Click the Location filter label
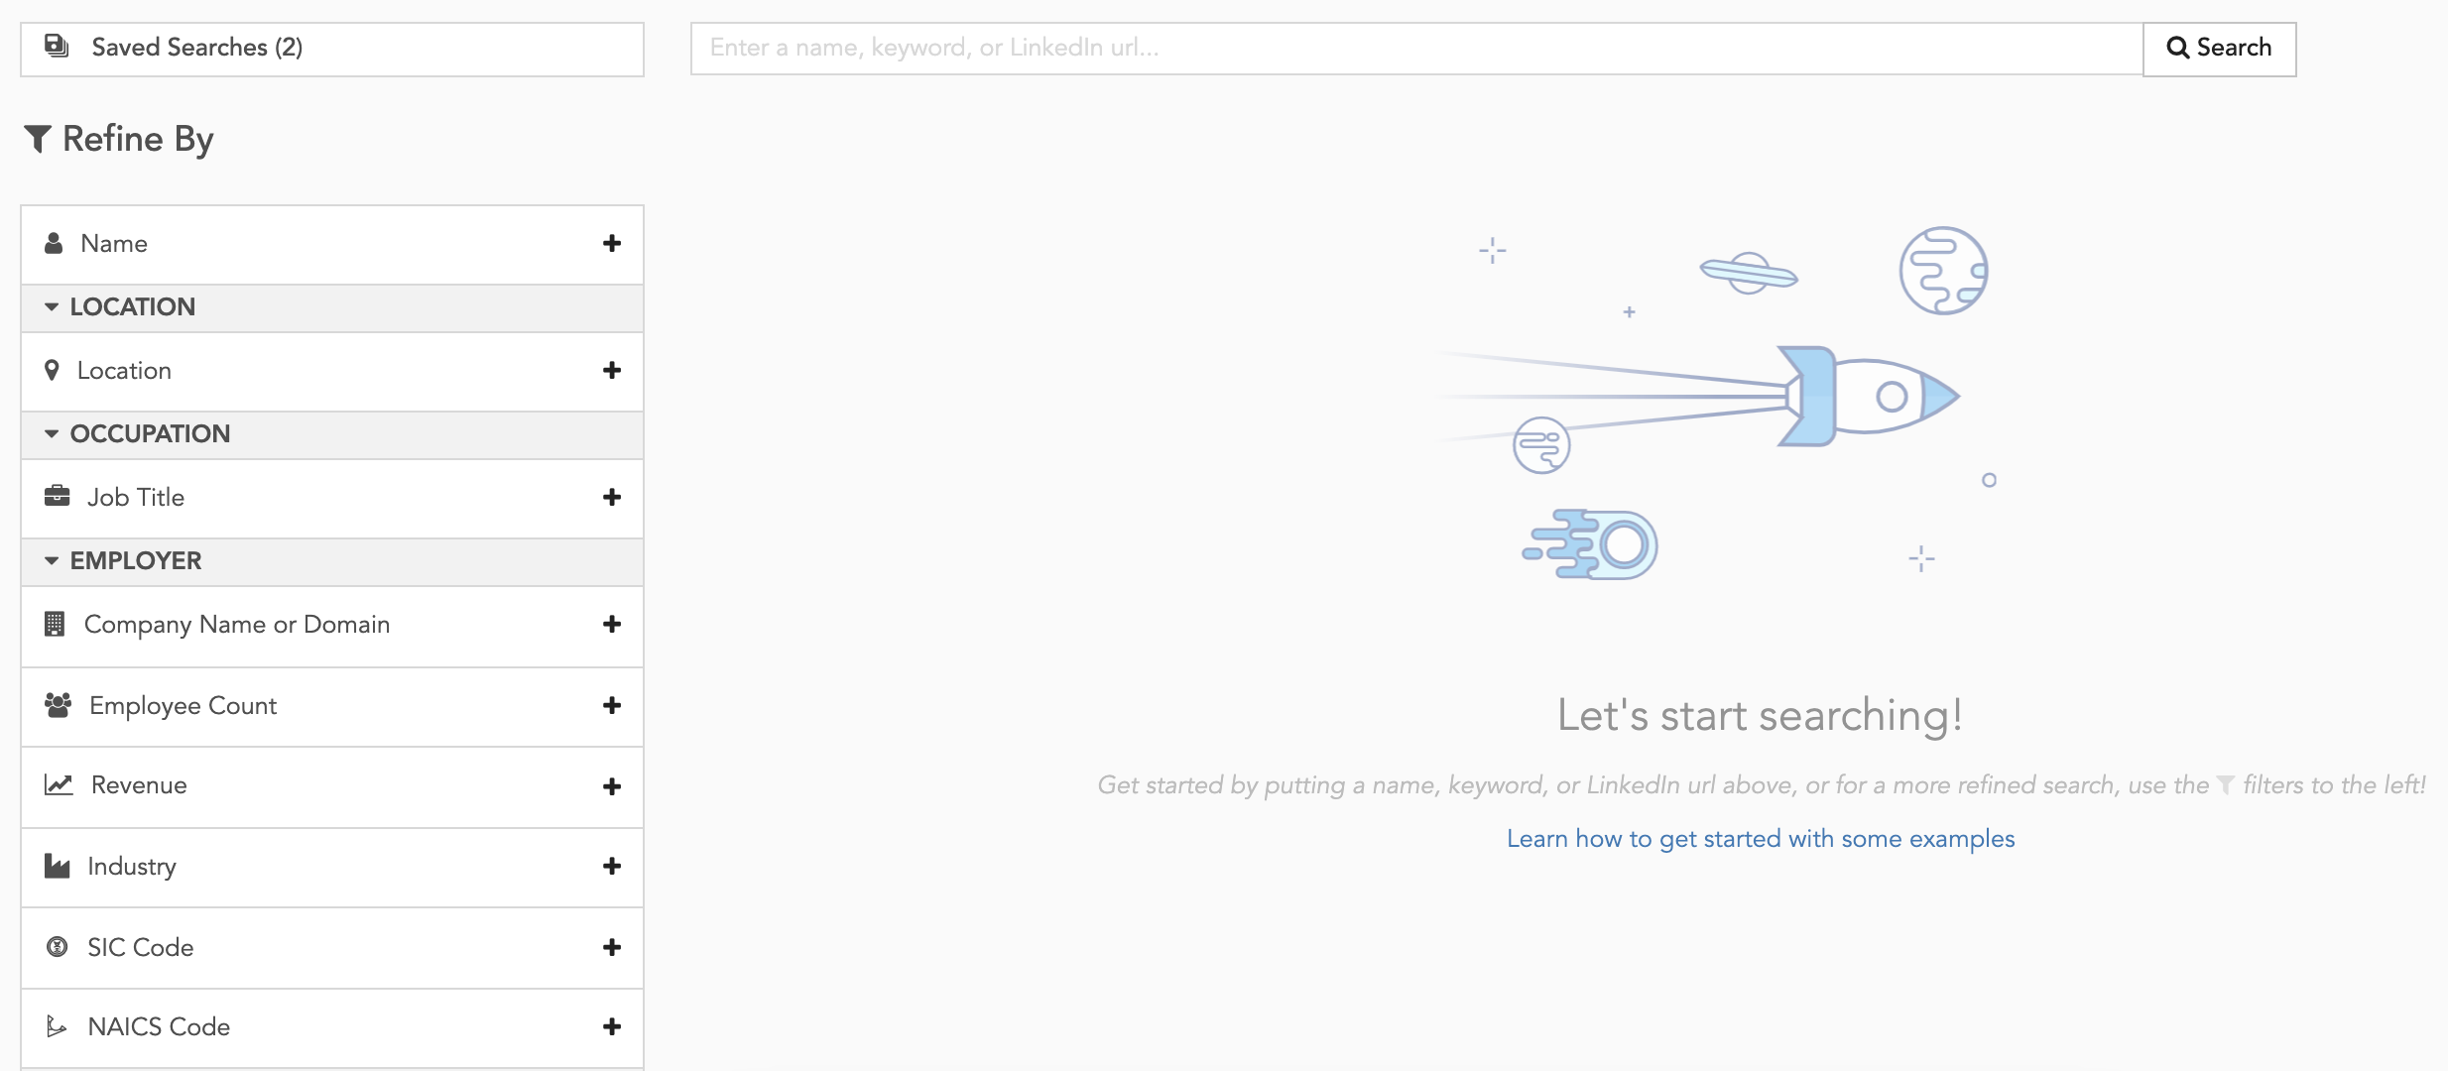Screen dimensions: 2448x1071 [124, 371]
